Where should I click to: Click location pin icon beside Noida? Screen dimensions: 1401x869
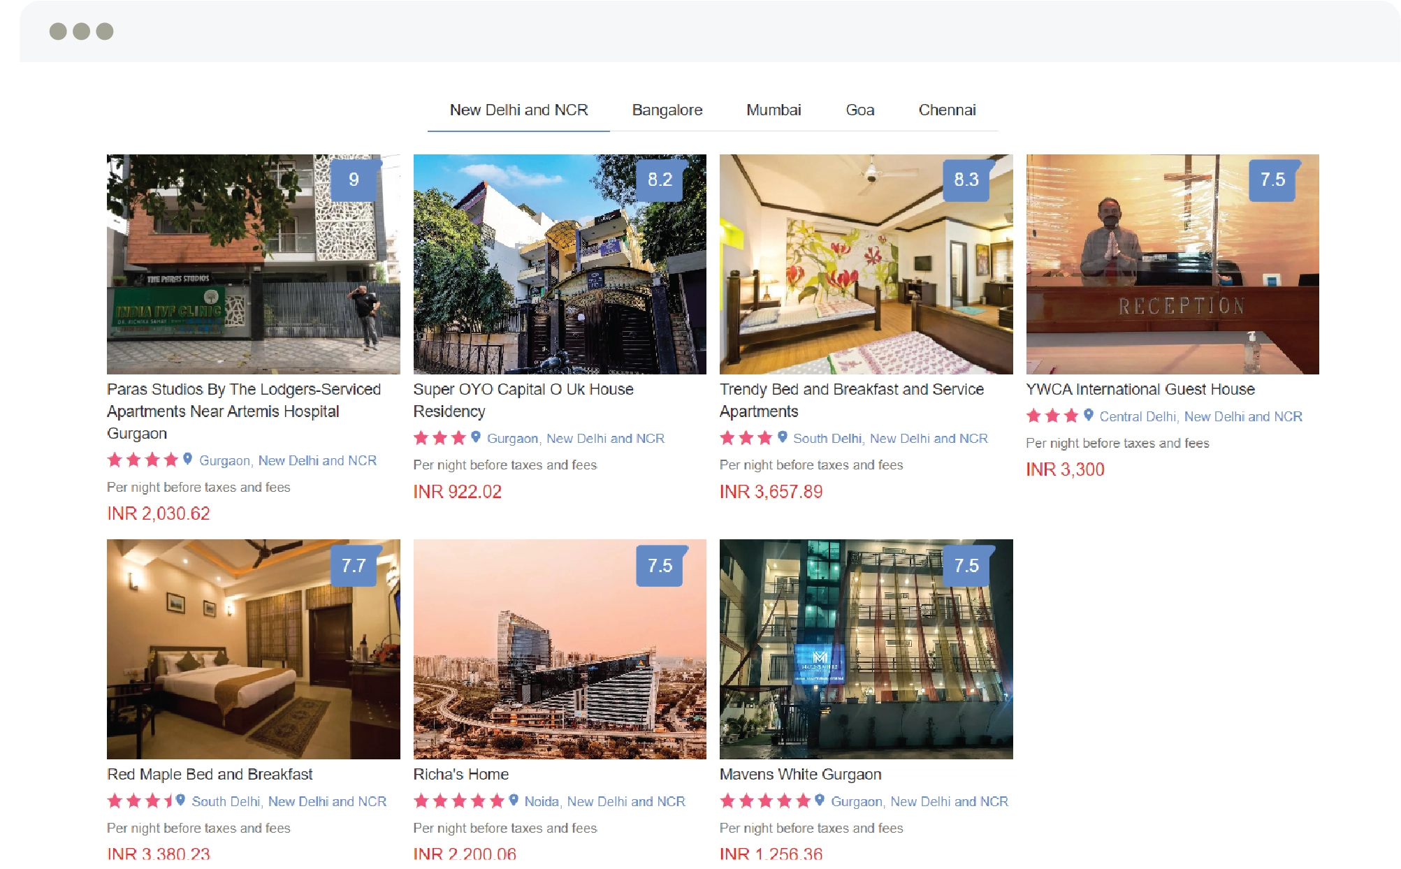[514, 800]
